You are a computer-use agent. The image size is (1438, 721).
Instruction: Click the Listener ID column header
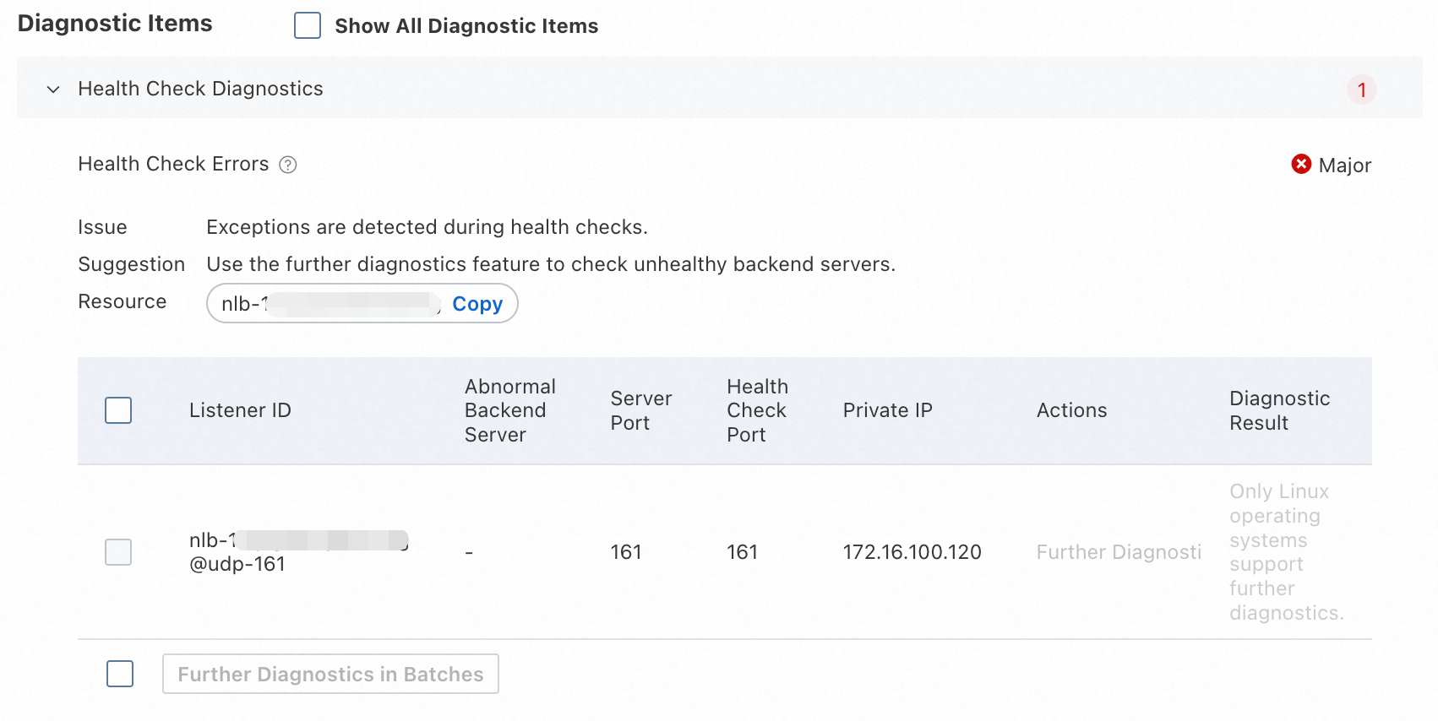(240, 410)
